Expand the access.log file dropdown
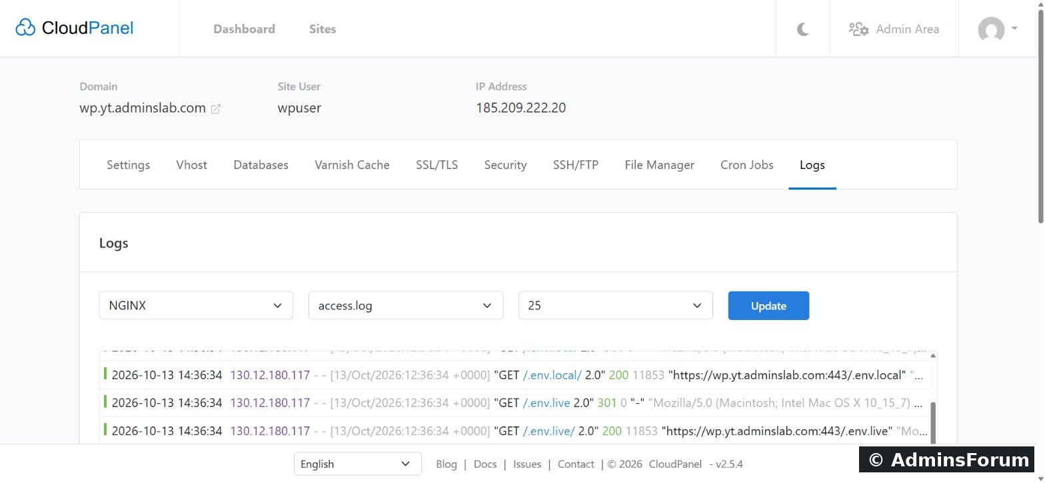The image size is (1045, 483). pyautogui.click(x=406, y=305)
